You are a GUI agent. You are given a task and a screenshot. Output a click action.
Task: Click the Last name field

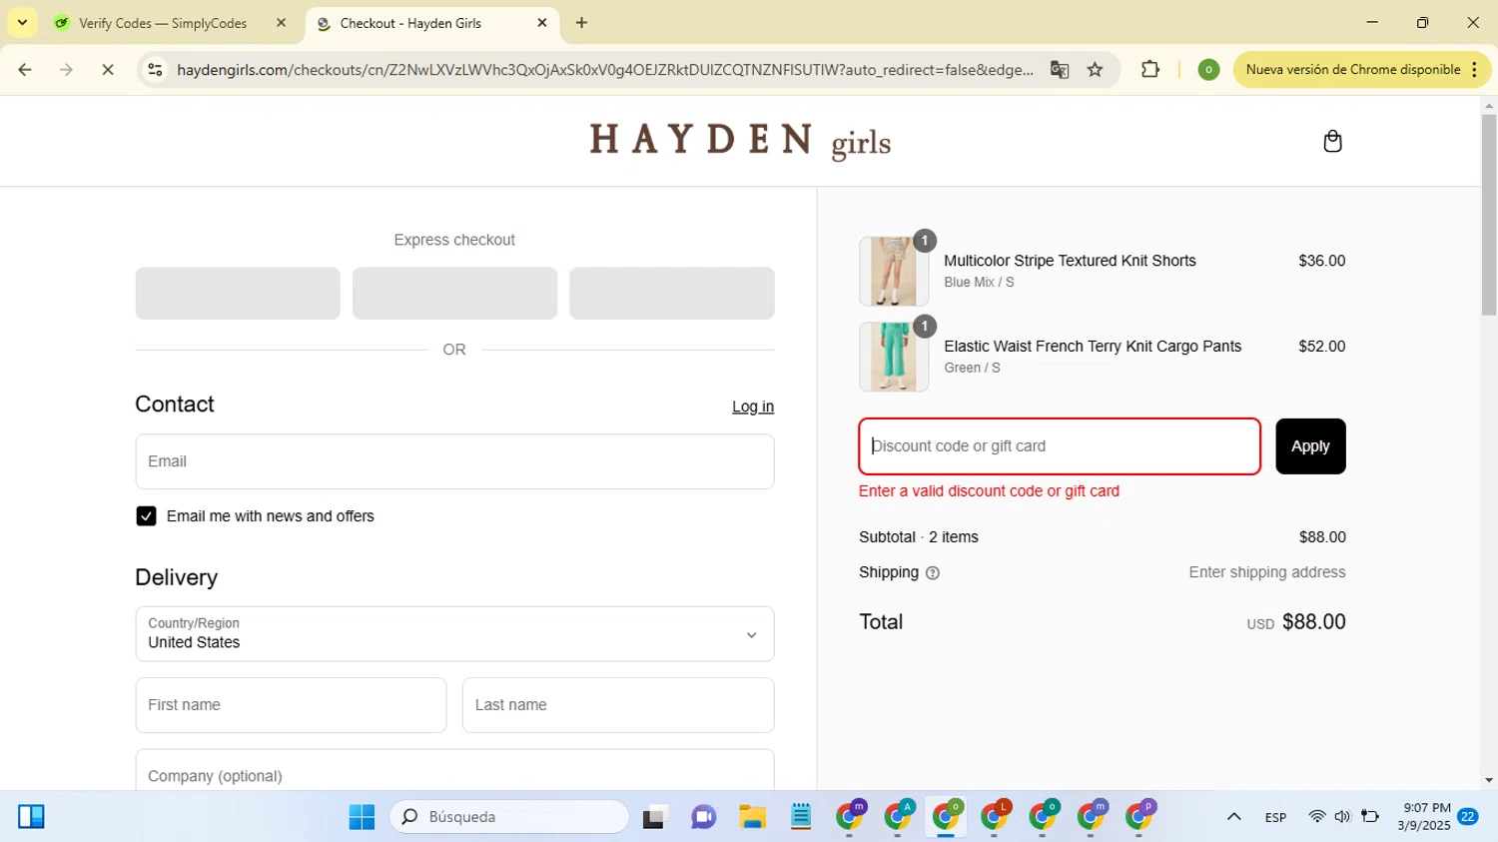[618, 705]
